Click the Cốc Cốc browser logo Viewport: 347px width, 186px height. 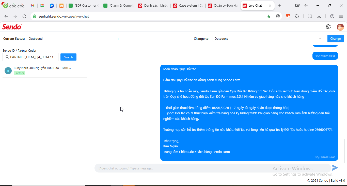[13, 6]
